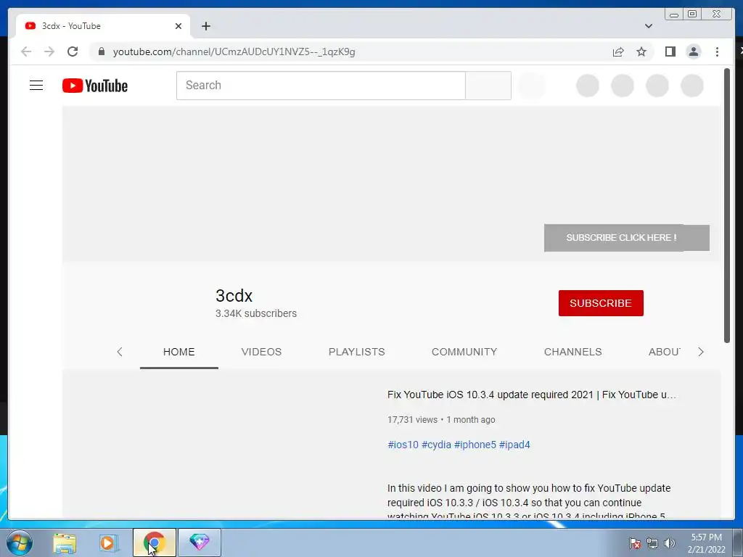Viewport: 743px width, 557px height.
Task: Click the #ipad4 hashtag
Action: coord(514,445)
